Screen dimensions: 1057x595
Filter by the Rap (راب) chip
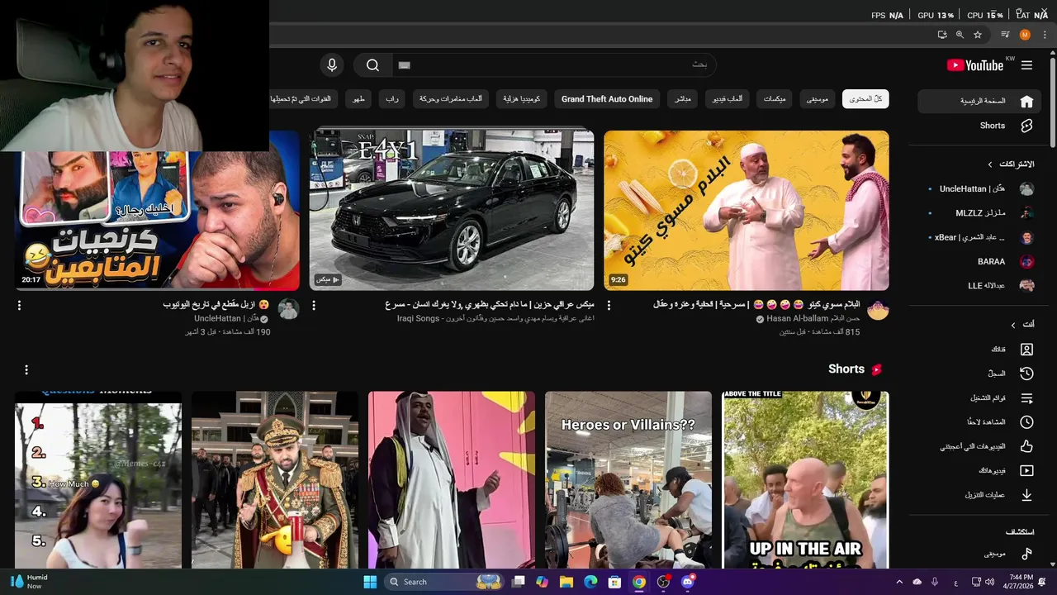click(x=391, y=99)
